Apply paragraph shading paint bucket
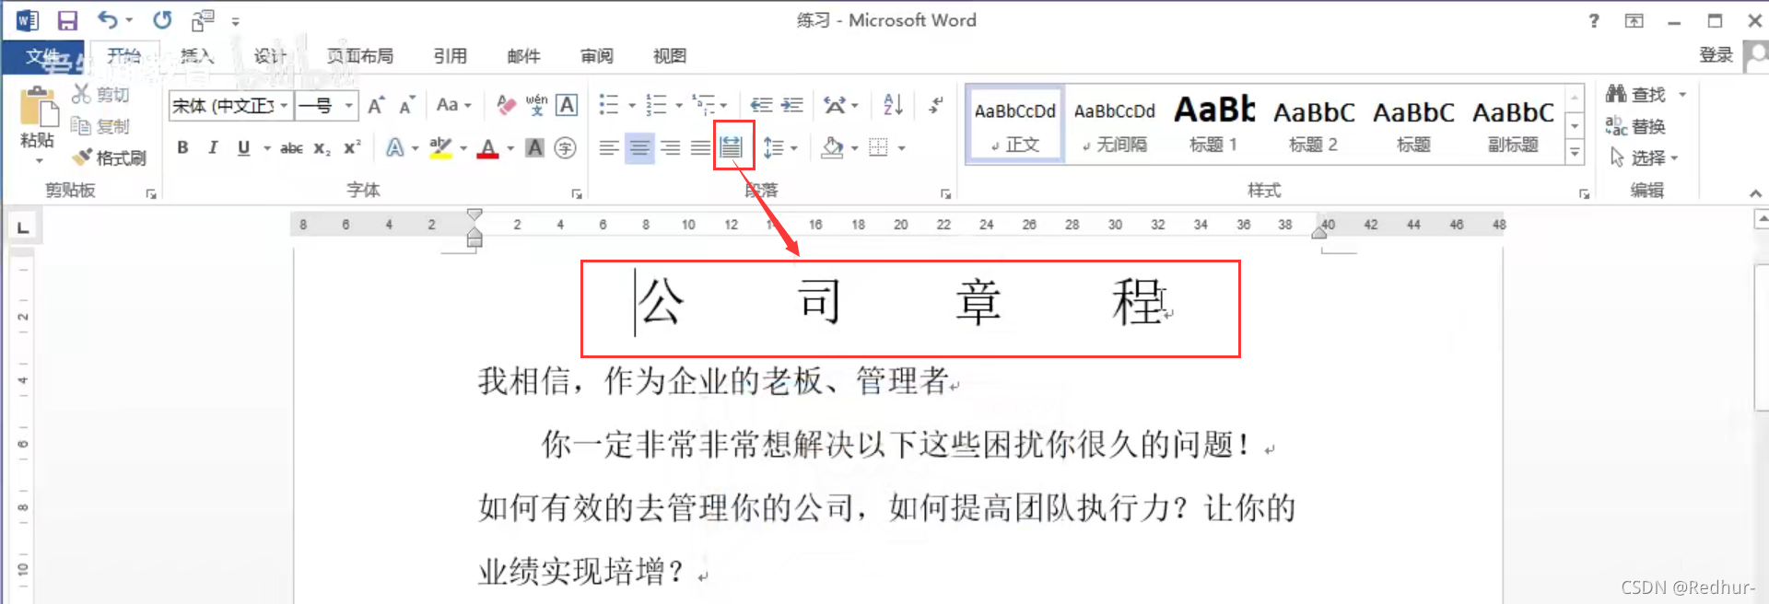 (x=832, y=147)
